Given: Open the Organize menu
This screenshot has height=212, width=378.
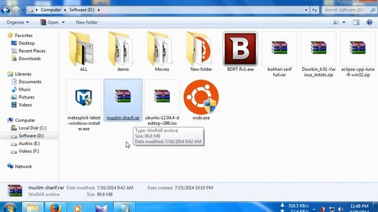Looking at the screenshot, I should 18,22.
